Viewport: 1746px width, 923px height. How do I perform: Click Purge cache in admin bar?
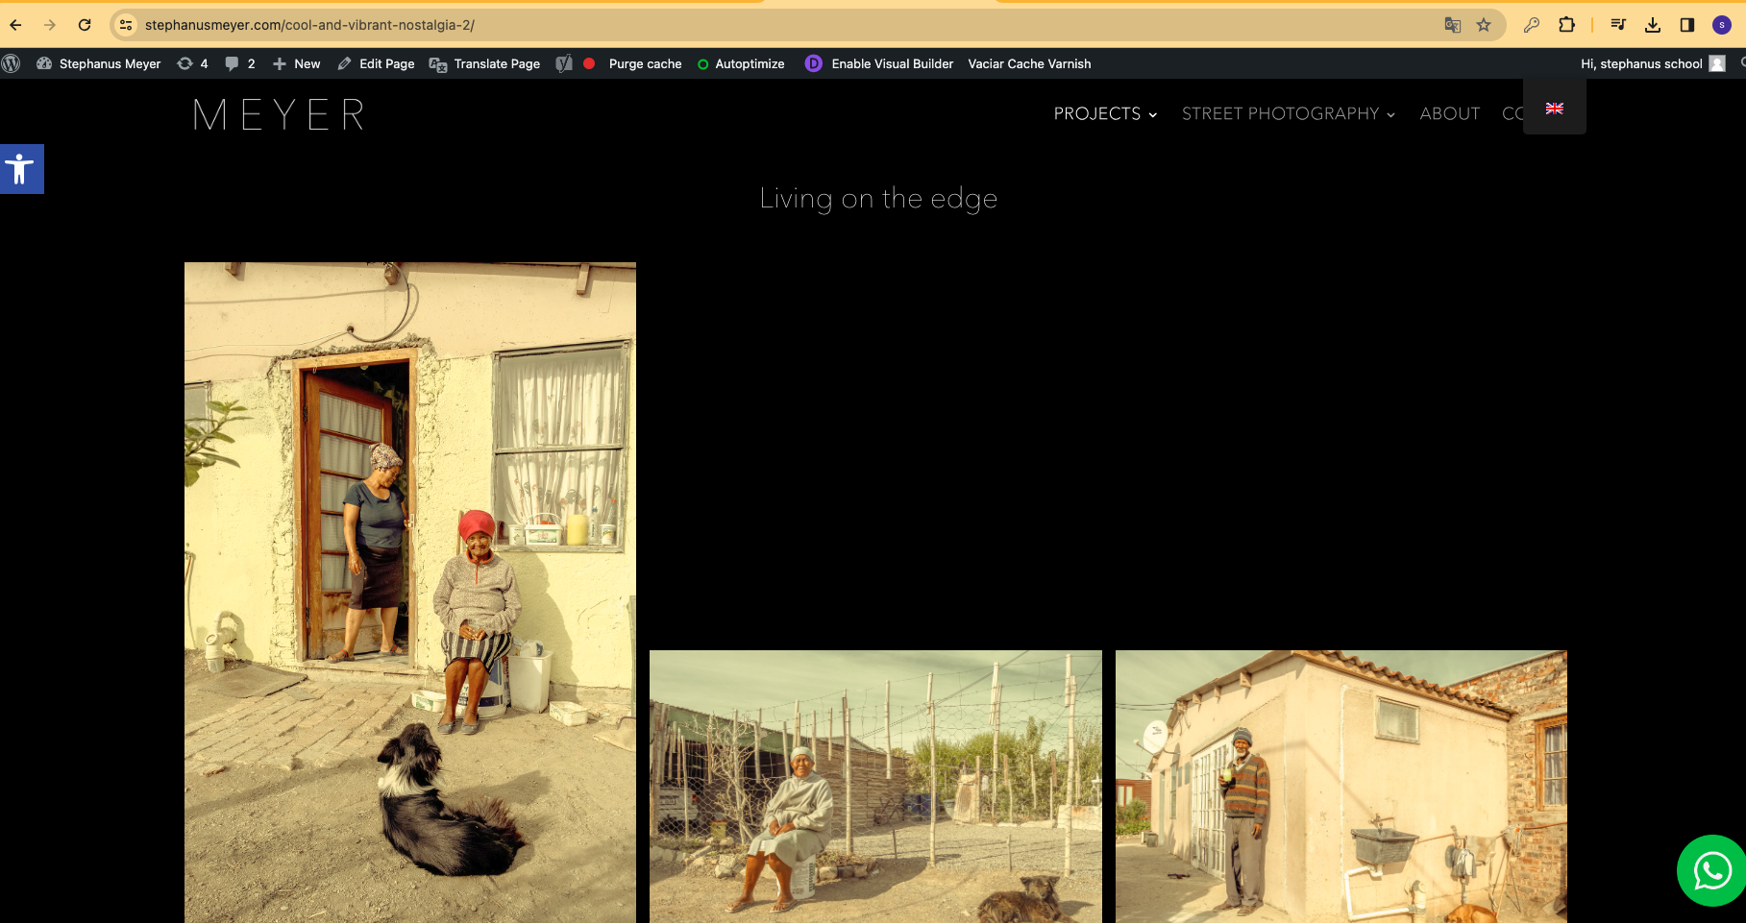pos(645,63)
